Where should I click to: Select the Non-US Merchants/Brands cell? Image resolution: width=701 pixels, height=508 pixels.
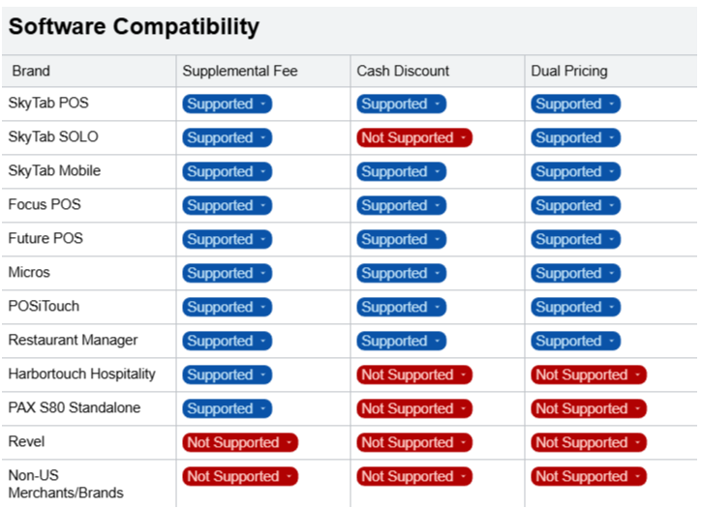click(66, 484)
